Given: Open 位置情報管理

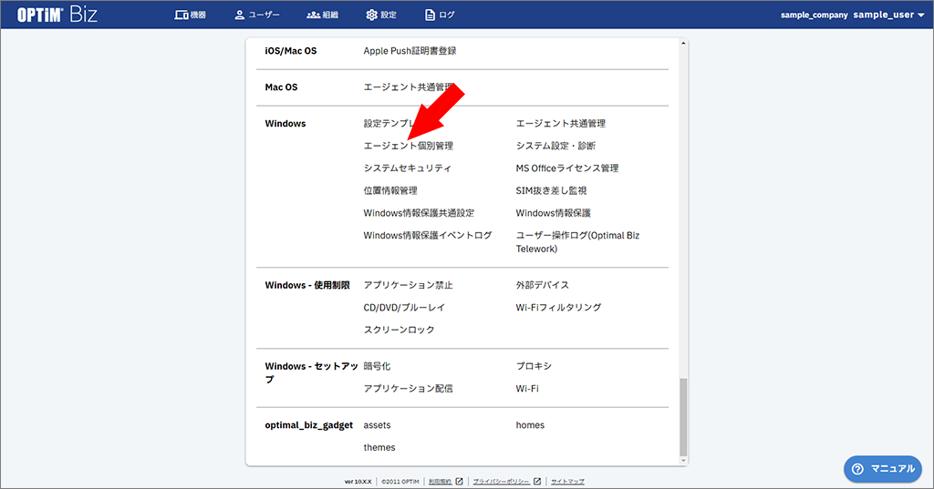Looking at the screenshot, I should click(x=390, y=191).
